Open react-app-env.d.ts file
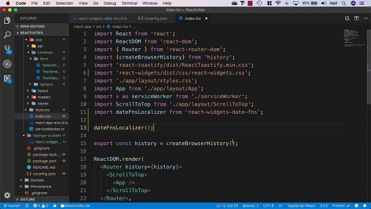 (42, 122)
